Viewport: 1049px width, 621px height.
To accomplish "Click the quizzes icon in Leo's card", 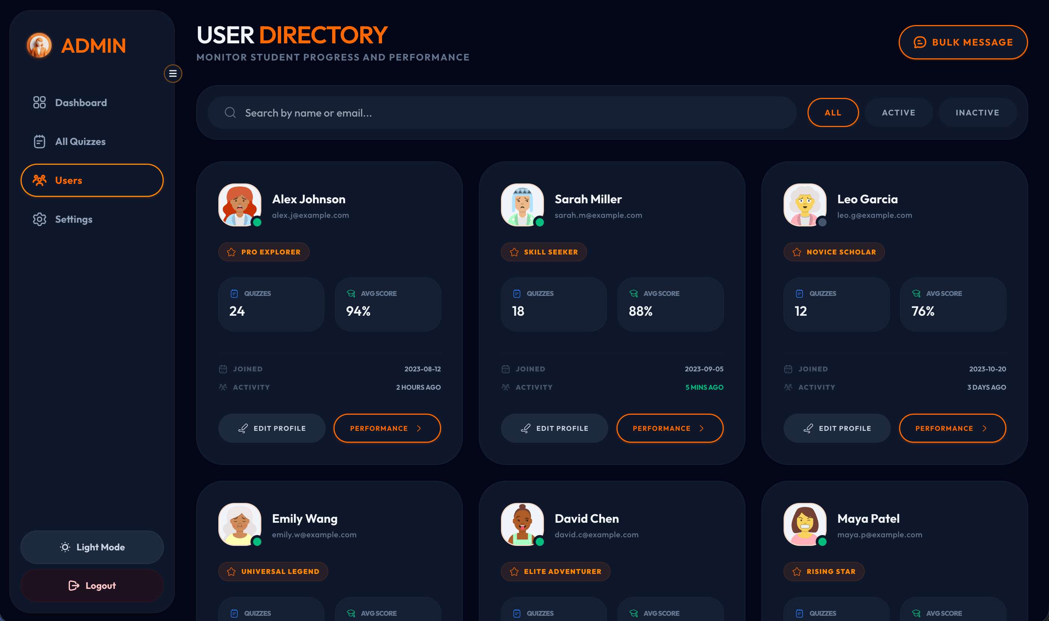I will [799, 294].
